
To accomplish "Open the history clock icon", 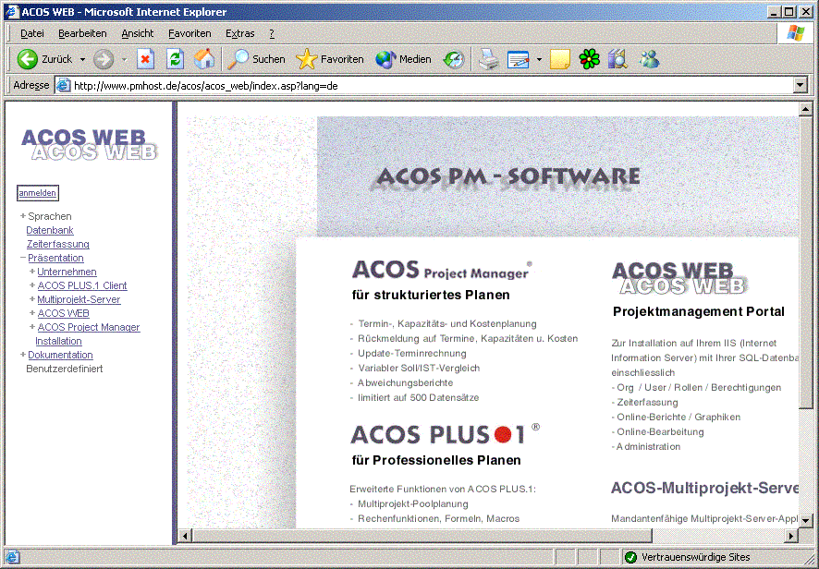I will point(453,59).
